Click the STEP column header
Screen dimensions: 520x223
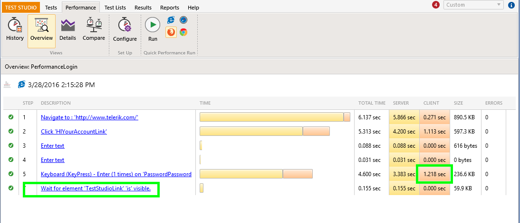(28, 103)
